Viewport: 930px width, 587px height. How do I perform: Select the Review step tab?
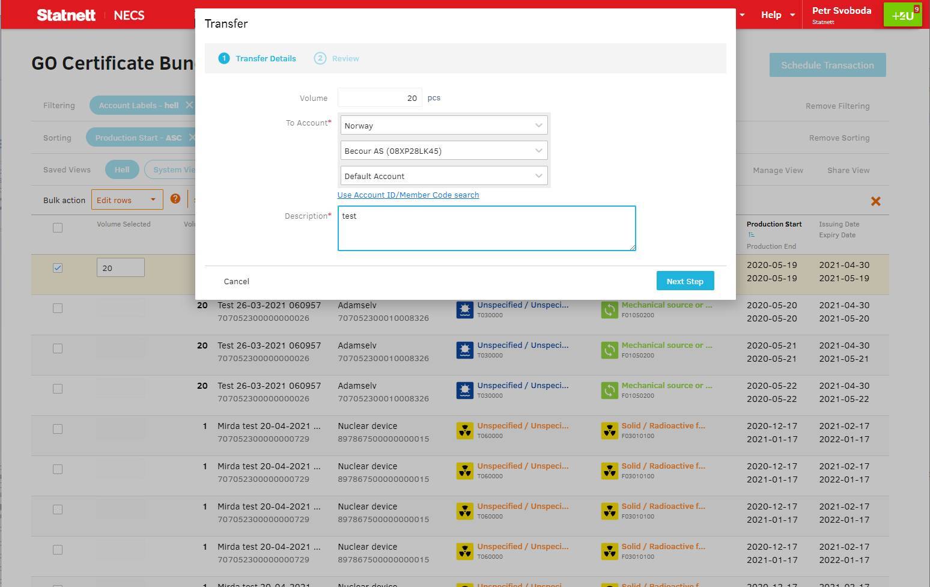click(x=337, y=58)
